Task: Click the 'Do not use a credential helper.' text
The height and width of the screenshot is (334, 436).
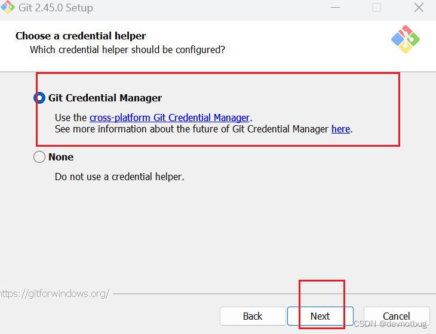Action: (119, 177)
